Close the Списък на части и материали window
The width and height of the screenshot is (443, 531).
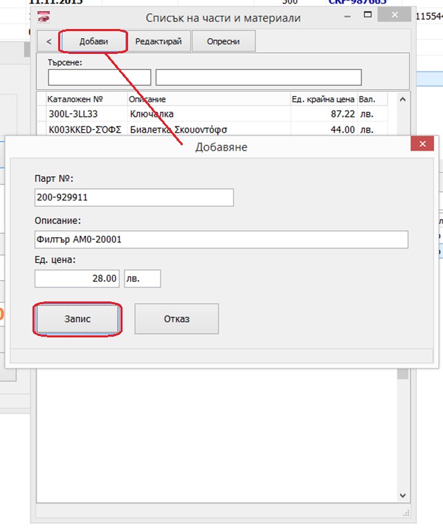(395, 15)
